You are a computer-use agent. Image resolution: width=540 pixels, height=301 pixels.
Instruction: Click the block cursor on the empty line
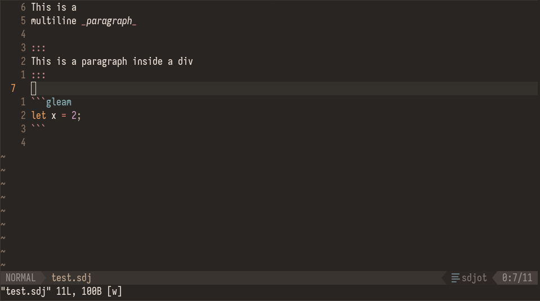click(33, 88)
